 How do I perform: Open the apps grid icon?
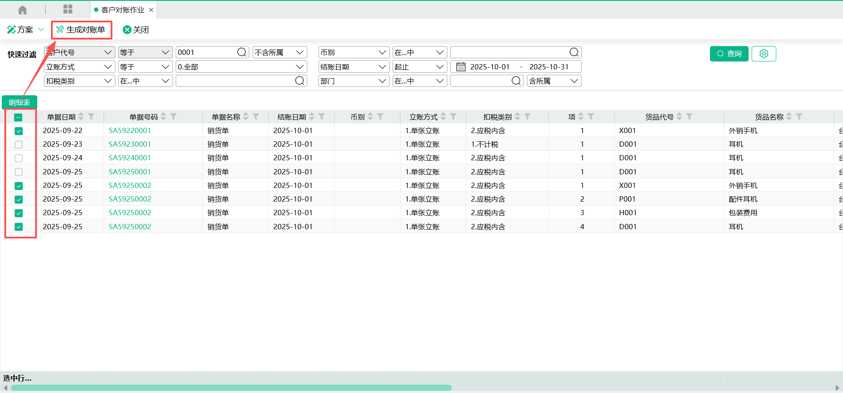[68, 9]
